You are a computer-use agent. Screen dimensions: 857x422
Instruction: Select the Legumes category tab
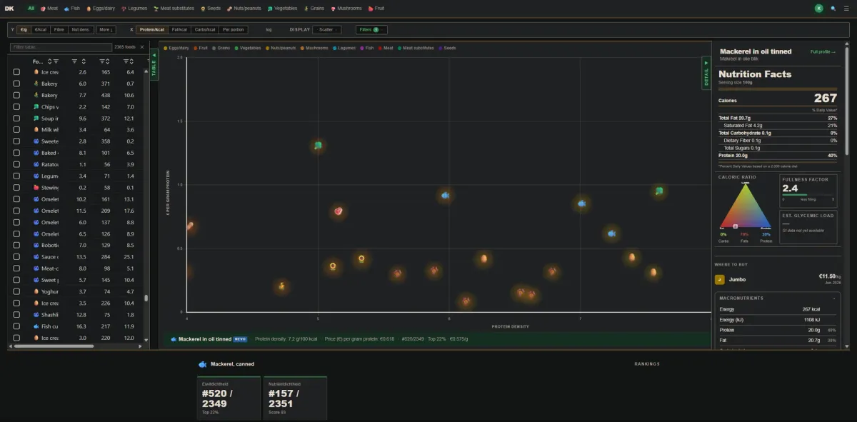click(134, 9)
